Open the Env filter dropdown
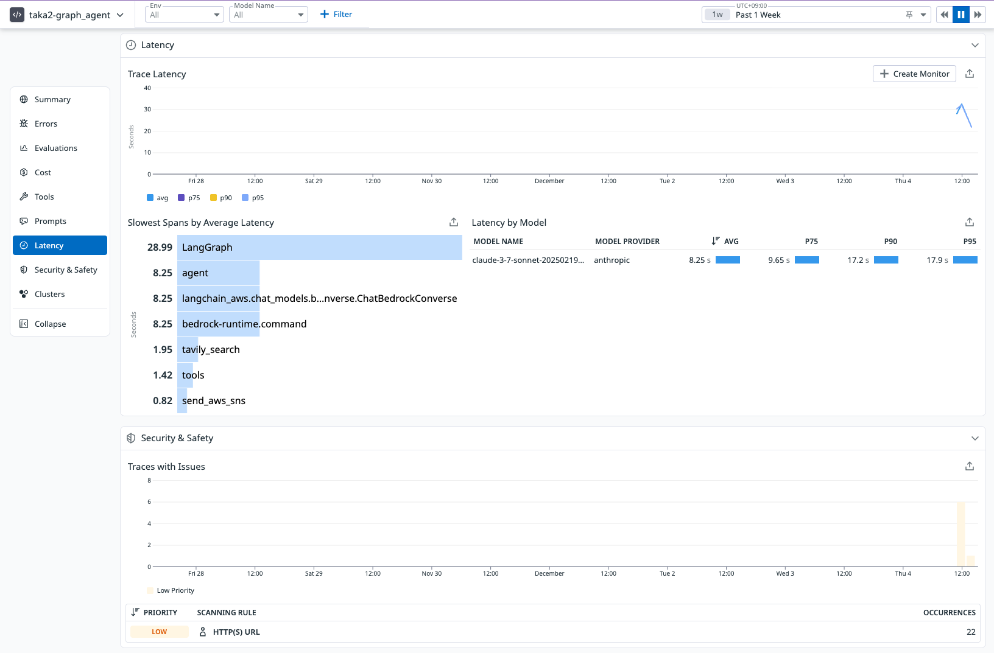 tap(185, 15)
